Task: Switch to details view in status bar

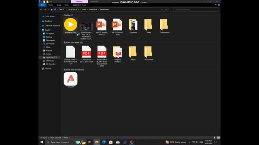Action: tap(214, 138)
